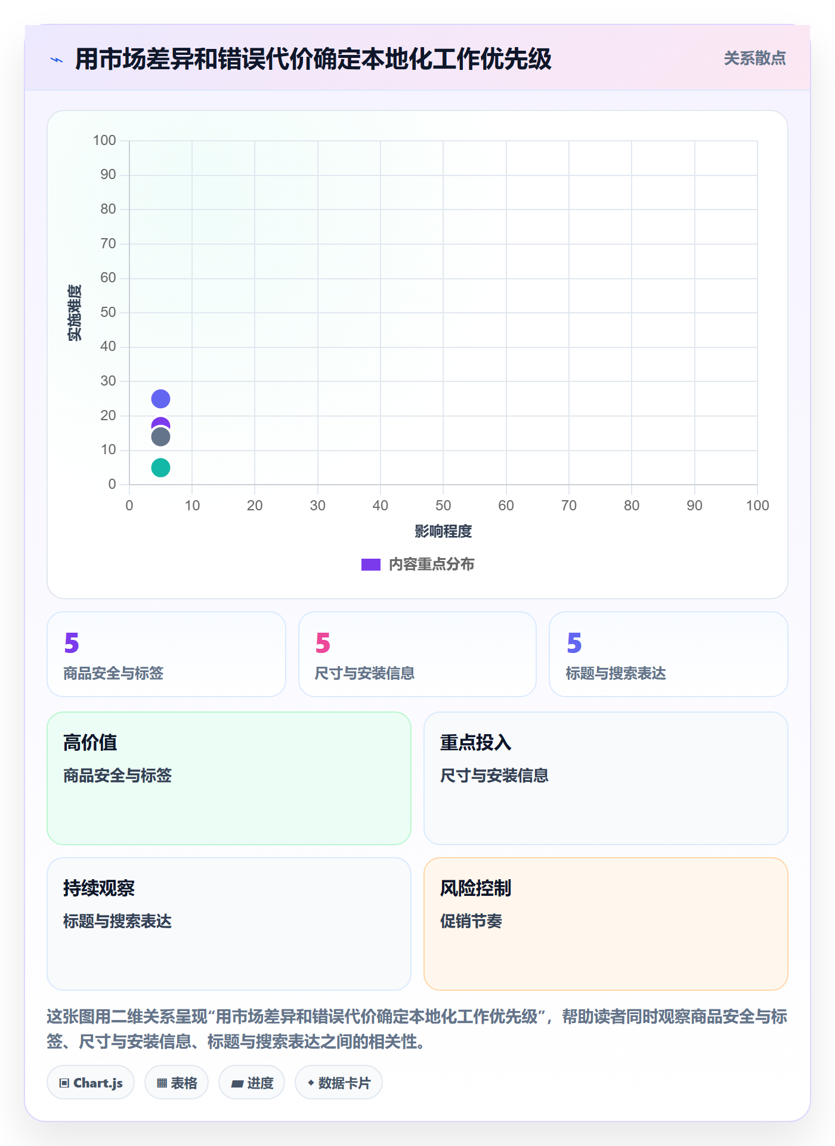This screenshot has height=1146, width=835.
Task: Click 促销节奏 in the 风险控制 card
Action: pos(471,921)
